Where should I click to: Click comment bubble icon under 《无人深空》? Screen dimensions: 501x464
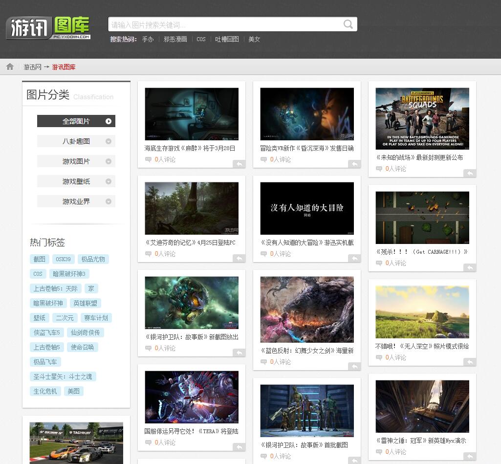click(379, 357)
